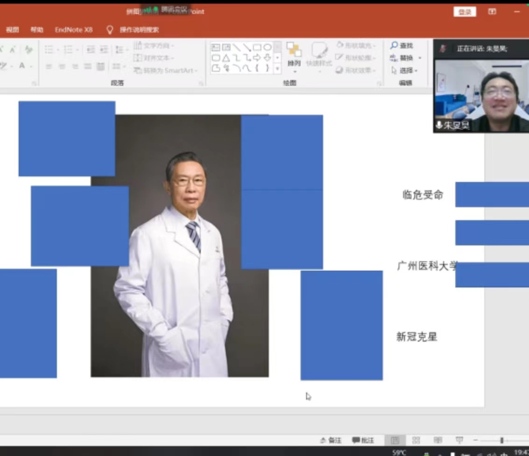Select Normal view icon in status bar
Viewport: 529px width, 456px height.
(x=395, y=440)
